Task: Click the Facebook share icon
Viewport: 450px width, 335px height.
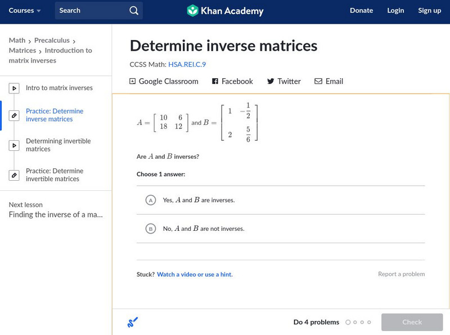Action: pyautogui.click(x=215, y=81)
